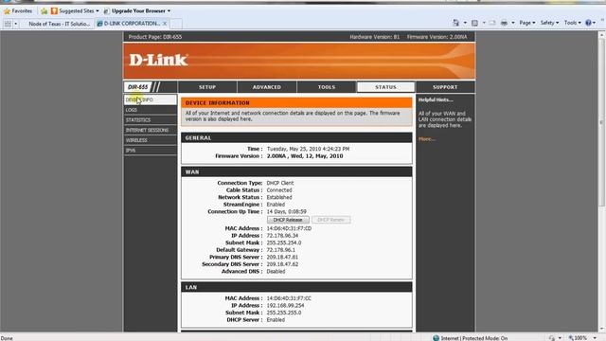Click the DHCP Renew button
Screen dimensions: 606x341
click(x=330, y=220)
